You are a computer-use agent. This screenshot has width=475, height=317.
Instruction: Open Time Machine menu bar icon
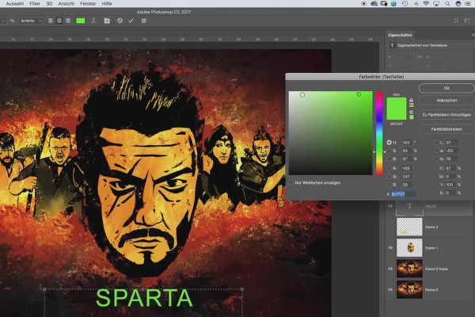(x=405, y=4)
